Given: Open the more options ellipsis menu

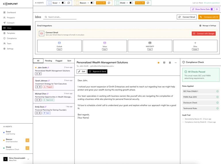Looking at the screenshot, I should tap(176, 63).
